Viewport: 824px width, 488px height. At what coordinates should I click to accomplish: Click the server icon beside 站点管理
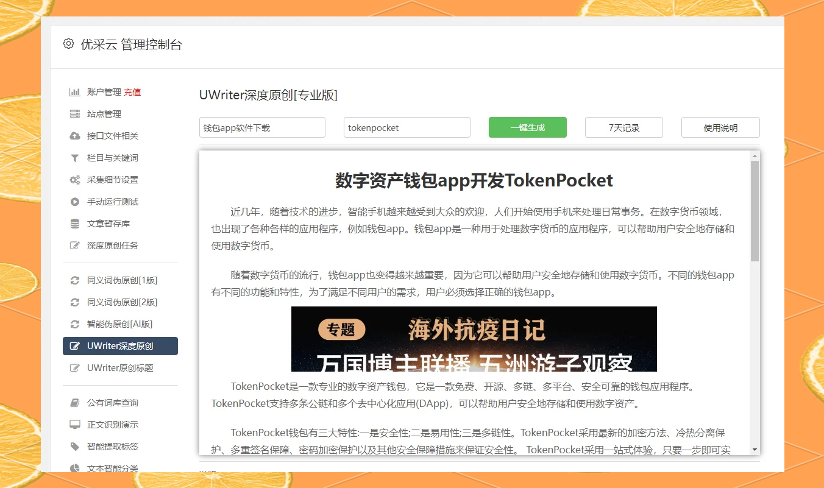[x=75, y=114]
